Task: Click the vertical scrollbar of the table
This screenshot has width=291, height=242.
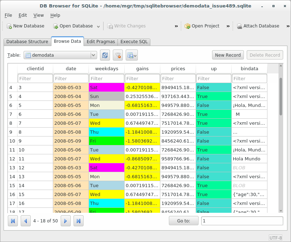Action: (281, 96)
